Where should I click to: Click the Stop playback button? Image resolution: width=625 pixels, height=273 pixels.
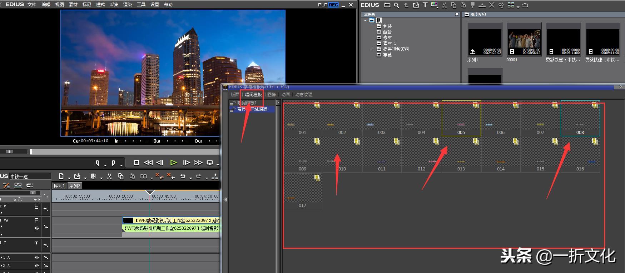point(136,163)
